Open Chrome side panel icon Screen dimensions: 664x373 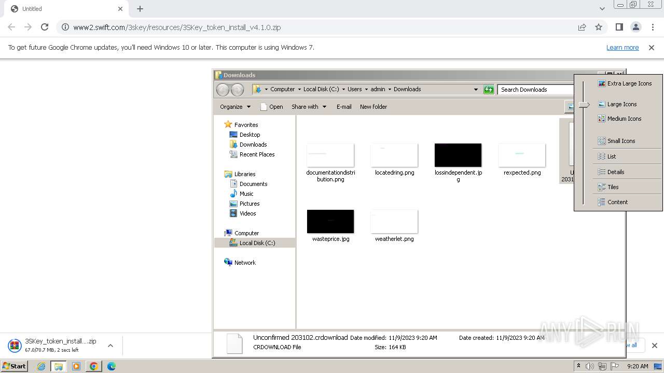[619, 27]
